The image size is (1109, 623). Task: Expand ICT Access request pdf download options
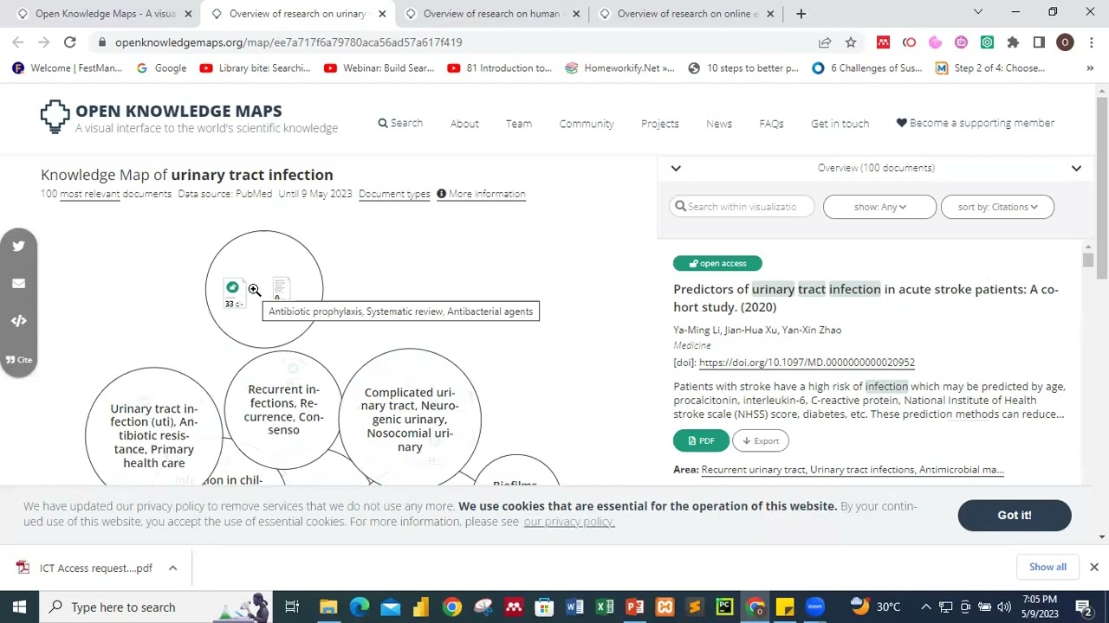(x=172, y=568)
